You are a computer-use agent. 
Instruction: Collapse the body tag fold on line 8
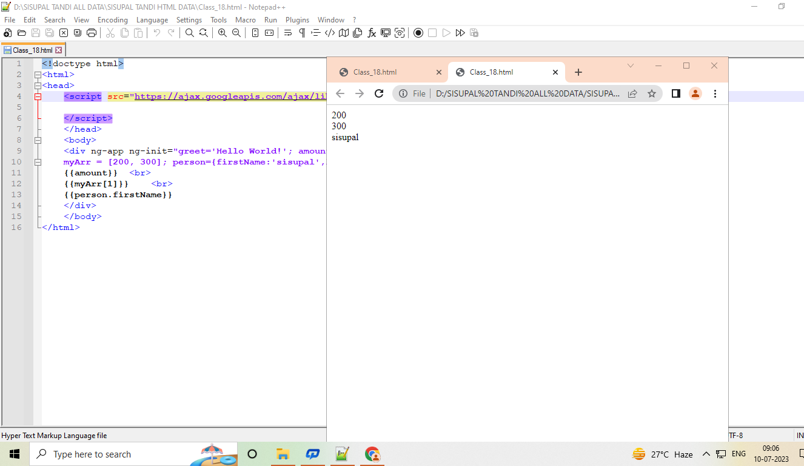pos(38,140)
